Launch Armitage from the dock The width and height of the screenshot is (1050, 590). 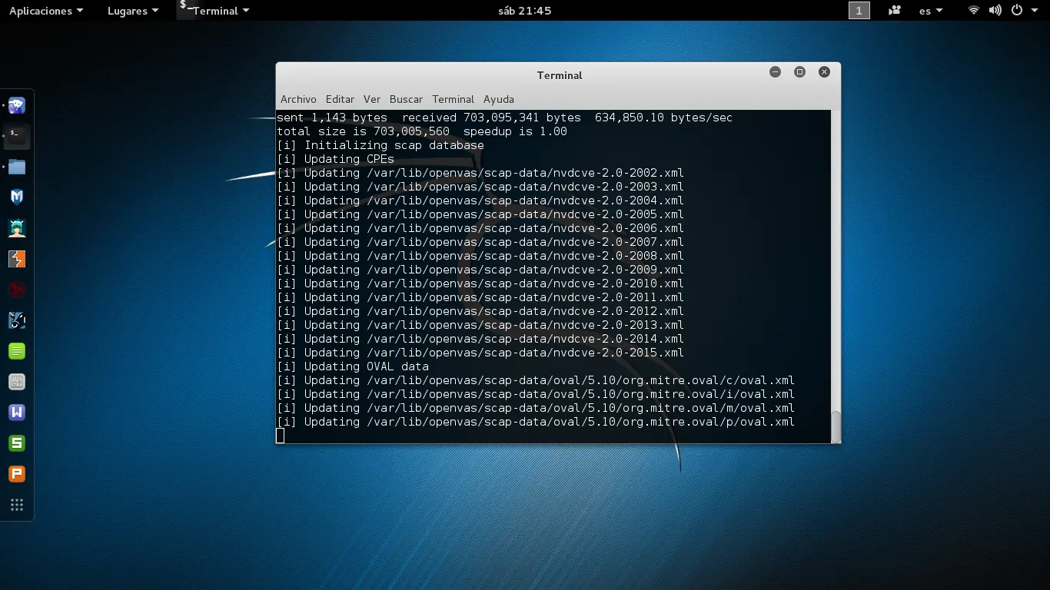coord(17,228)
